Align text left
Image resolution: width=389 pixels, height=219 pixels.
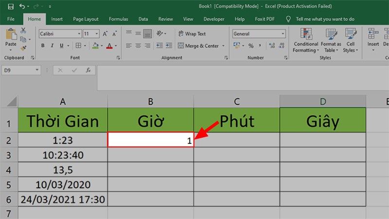[128, 46]
